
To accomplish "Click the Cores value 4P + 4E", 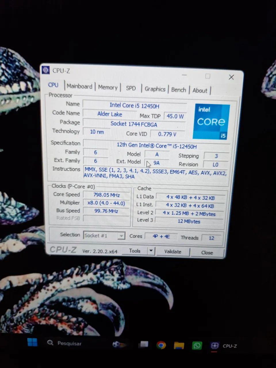I will [x=161, y=236].
